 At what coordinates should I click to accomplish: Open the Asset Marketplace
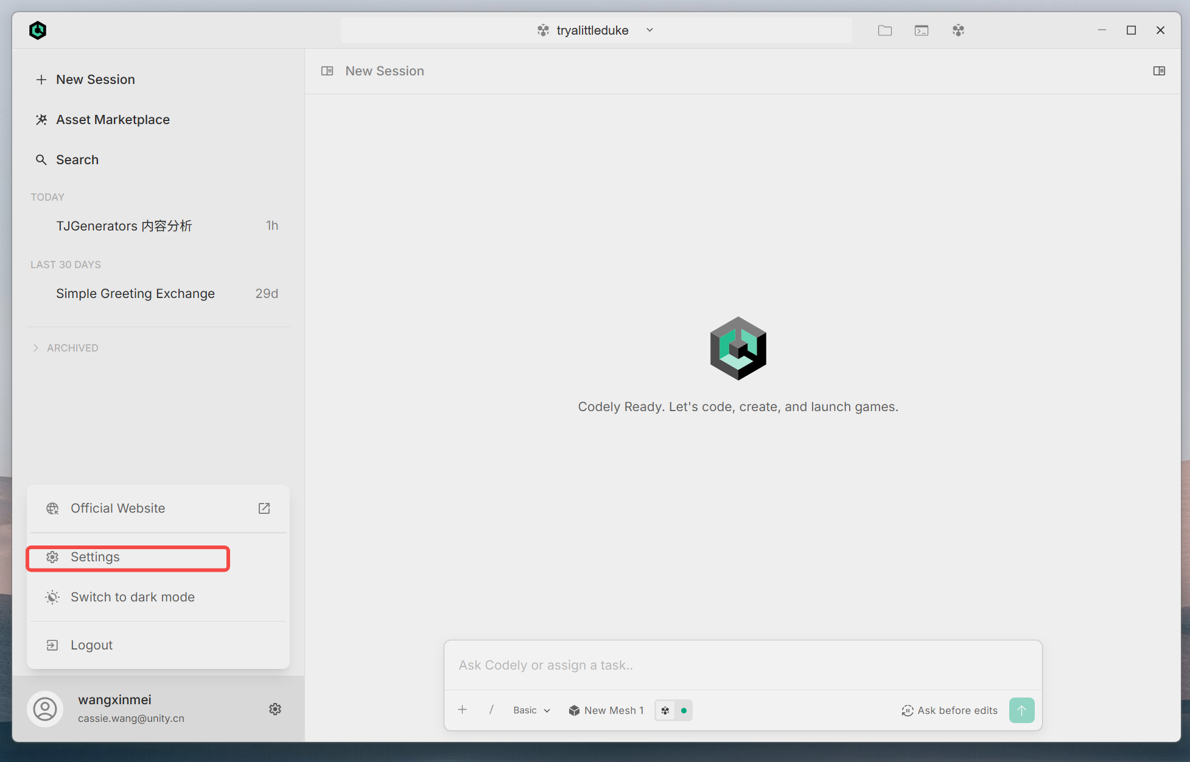pyautogui.click(x=102, y=120)
